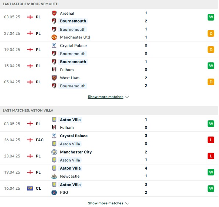
Task: Click the England flag beside FAC
Action: 30,140
